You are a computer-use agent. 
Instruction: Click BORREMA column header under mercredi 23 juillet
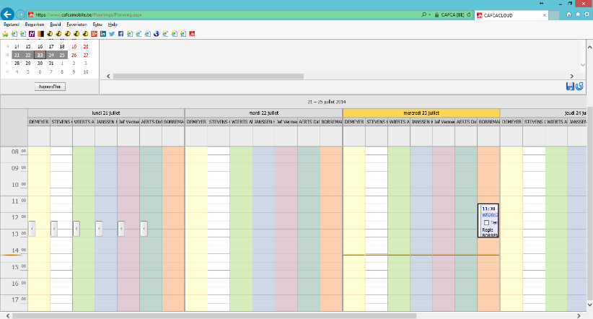click(x=488, y=122)
